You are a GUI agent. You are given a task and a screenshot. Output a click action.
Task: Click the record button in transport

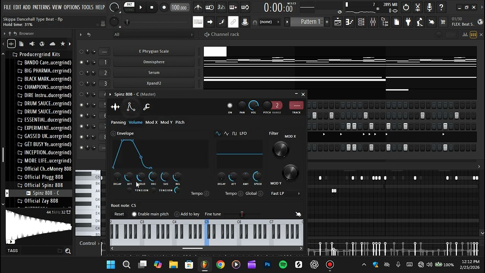(164, 7)
